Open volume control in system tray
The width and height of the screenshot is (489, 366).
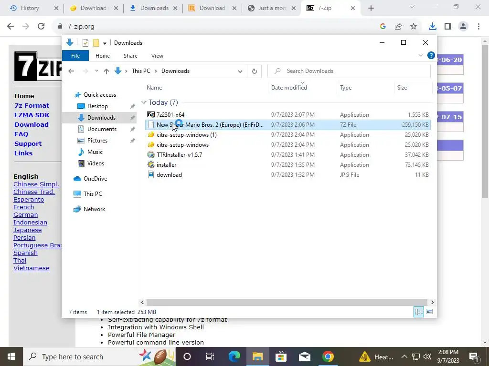427,356
